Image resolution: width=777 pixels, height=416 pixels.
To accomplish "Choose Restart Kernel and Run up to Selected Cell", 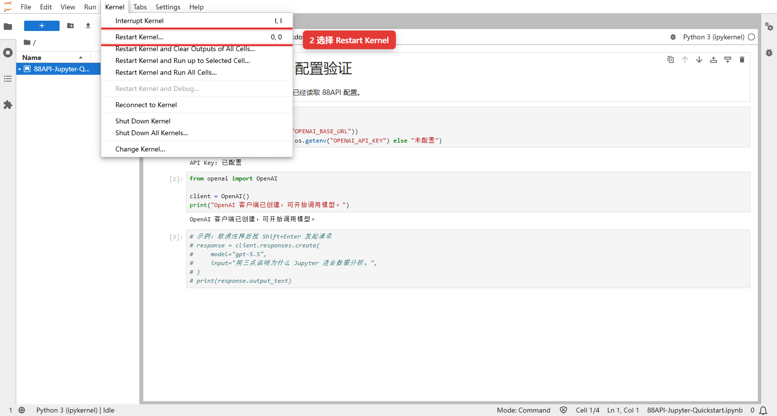I will (197, 60).
